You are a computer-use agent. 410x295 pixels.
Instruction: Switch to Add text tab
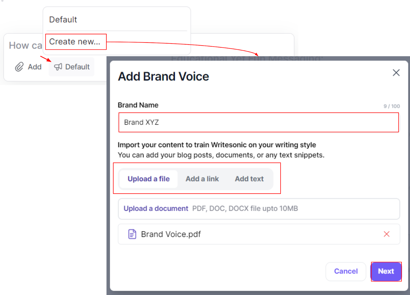(249, 179)
